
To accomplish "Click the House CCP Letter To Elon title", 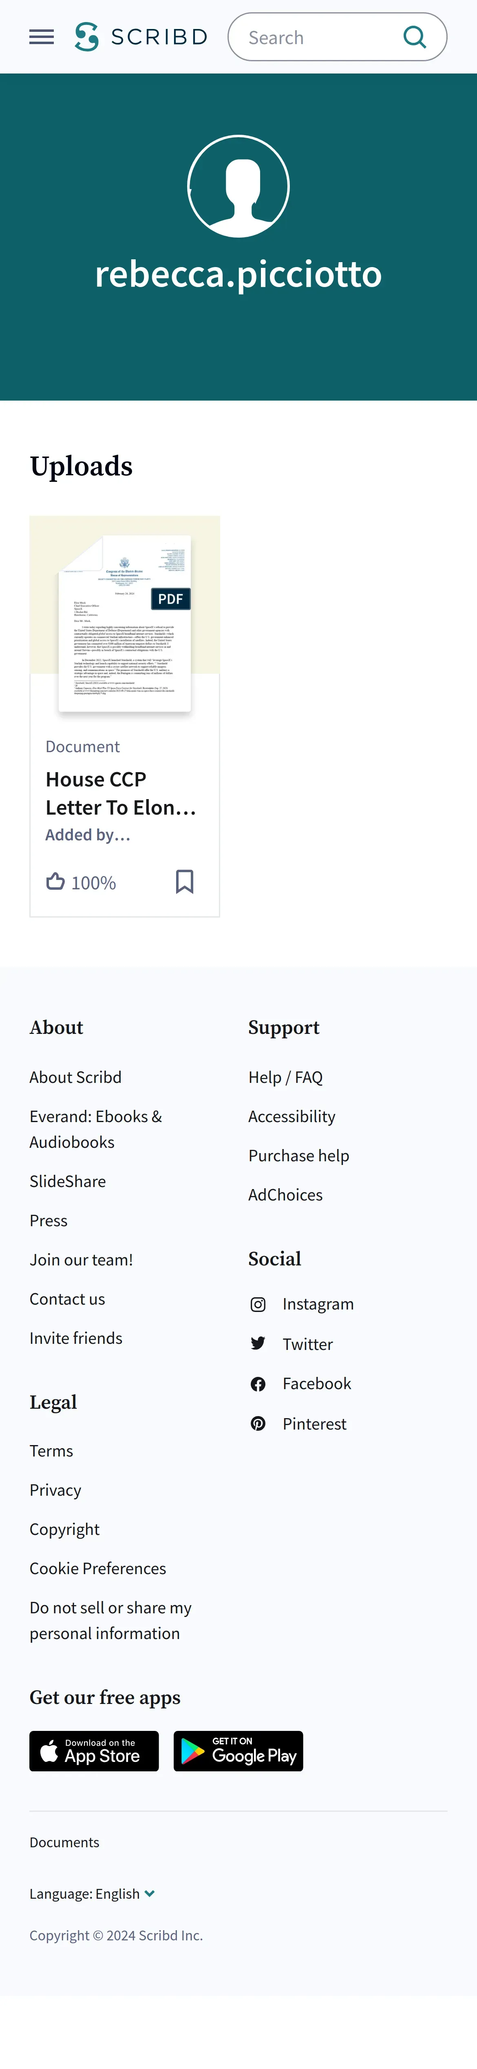I will (121, 793).
